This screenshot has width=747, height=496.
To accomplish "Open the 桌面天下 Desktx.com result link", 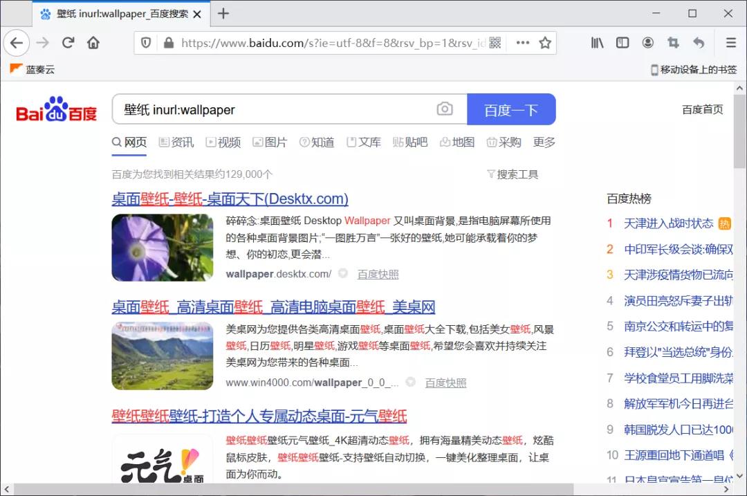I will (230, 199).
